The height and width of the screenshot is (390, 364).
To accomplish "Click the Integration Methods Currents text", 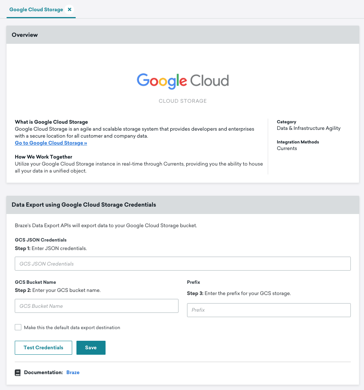I will (286, 148).
